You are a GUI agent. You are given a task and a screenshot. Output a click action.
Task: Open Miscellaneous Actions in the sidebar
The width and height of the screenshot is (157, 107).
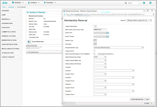click(x=11, y=49)
